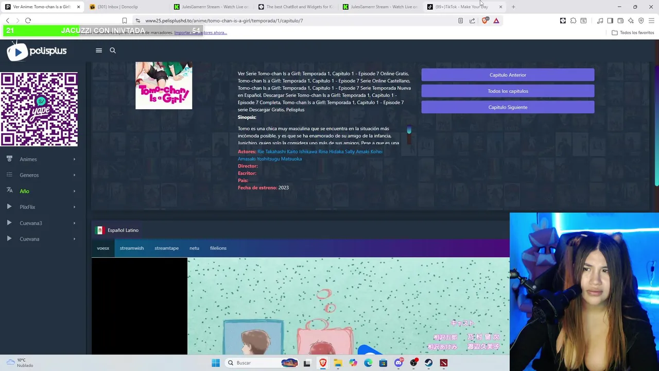
Task: Select the netu server tab
Action: pos(194,248)
